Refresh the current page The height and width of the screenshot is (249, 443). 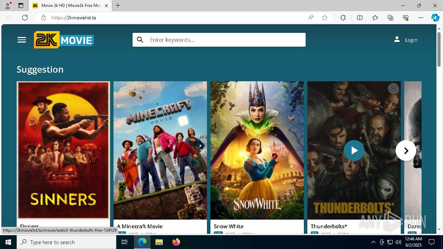pyautogui.click(x=25, y=18)
